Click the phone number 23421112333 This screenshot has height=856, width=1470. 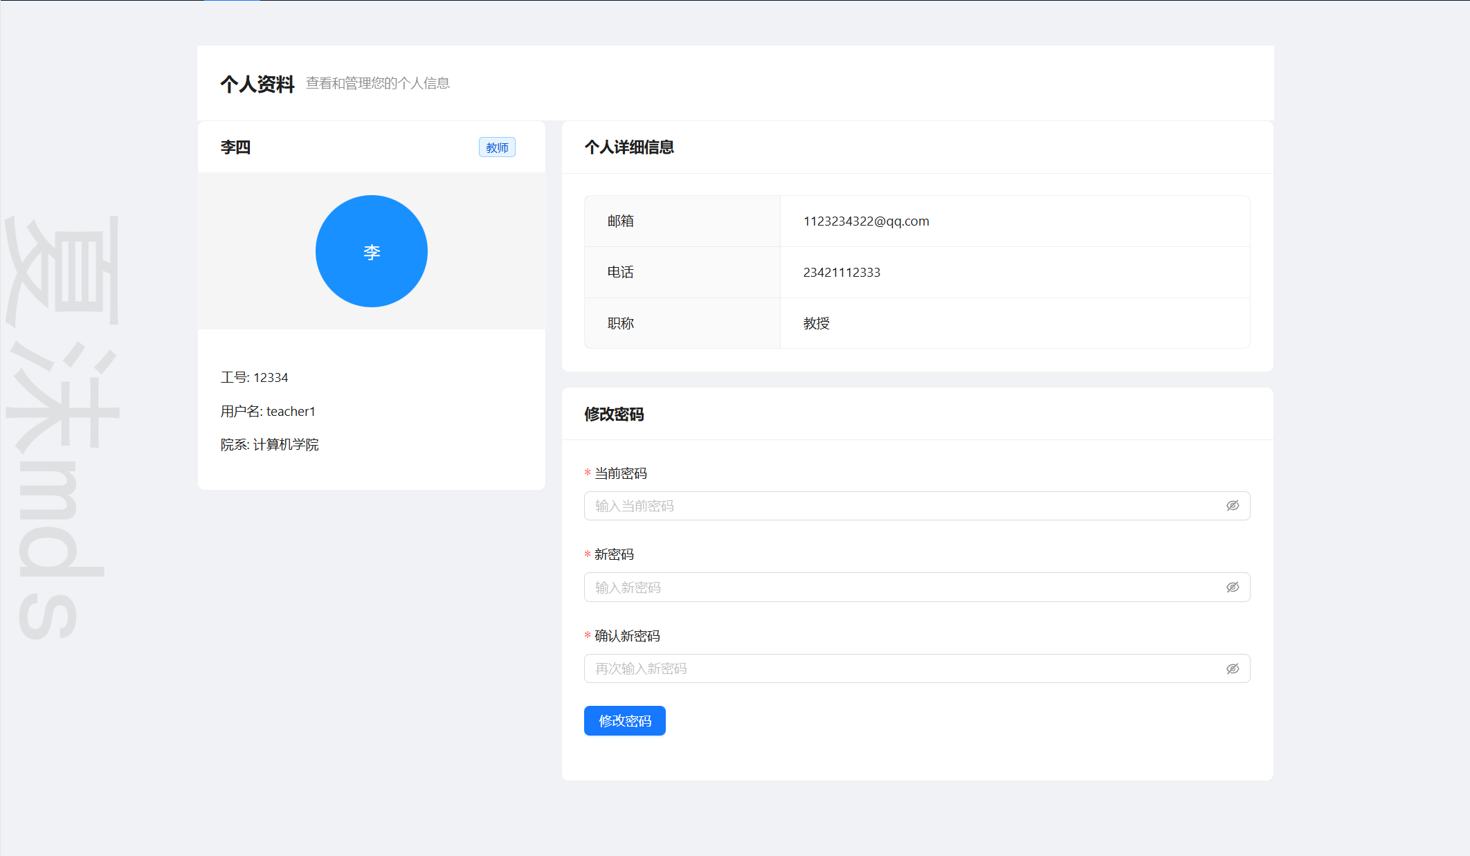coord(842,273)
